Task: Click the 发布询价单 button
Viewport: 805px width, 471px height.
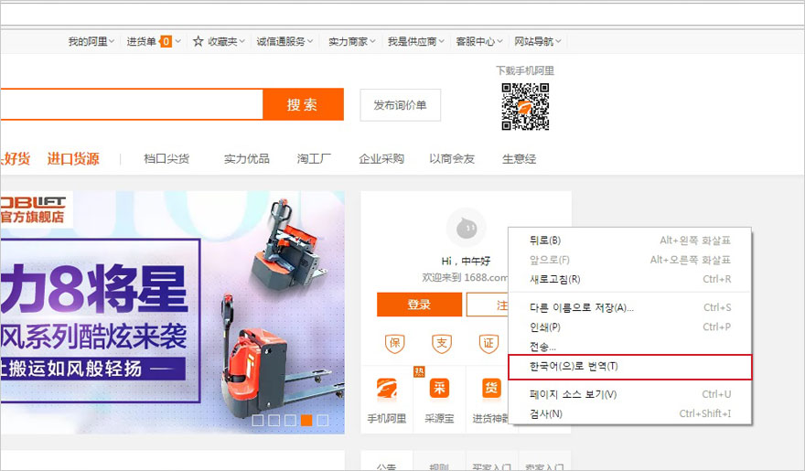Action: [x=400, y=105]
